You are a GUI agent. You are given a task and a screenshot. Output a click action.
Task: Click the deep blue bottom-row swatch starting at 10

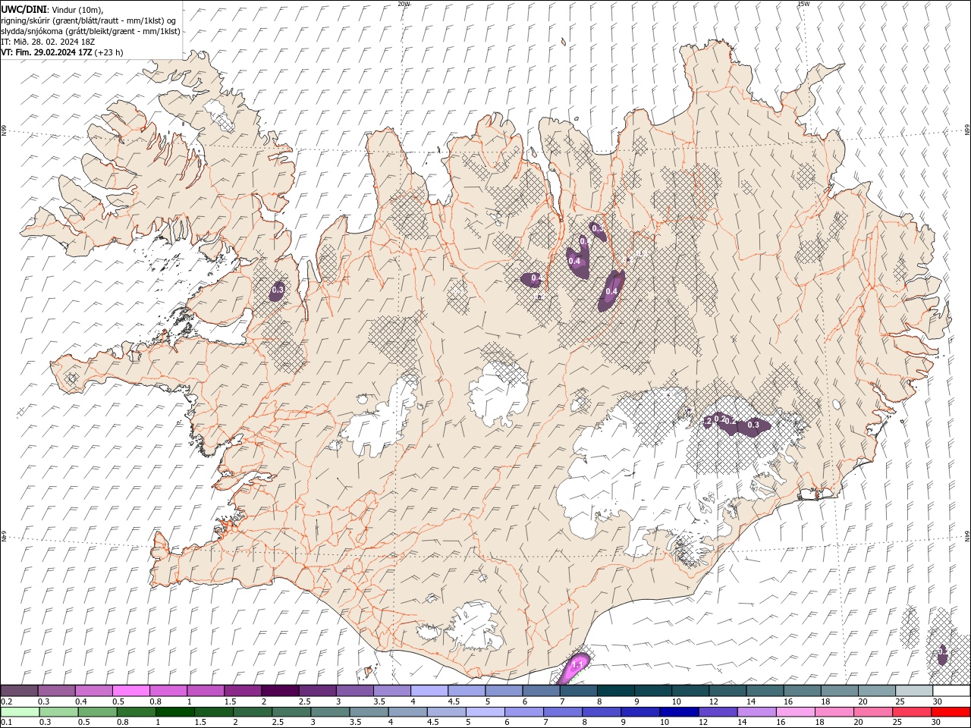[680, 712]
